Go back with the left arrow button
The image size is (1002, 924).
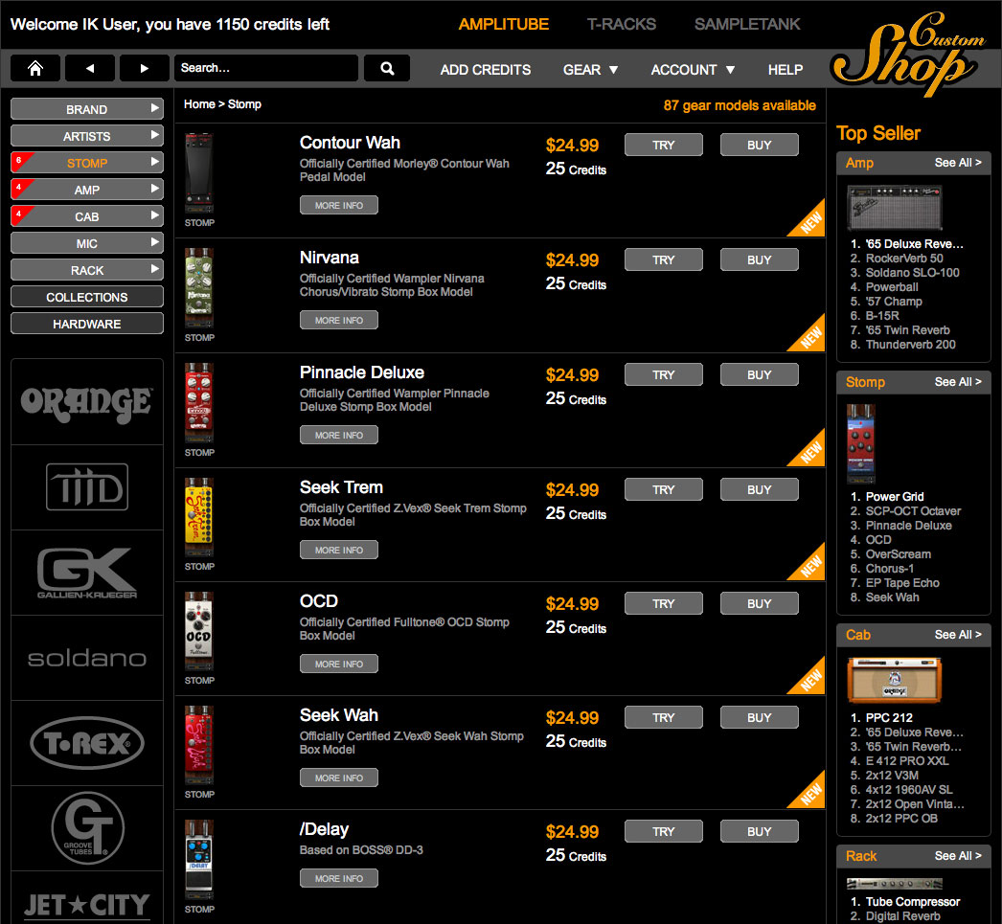click(x=90, y=68)
